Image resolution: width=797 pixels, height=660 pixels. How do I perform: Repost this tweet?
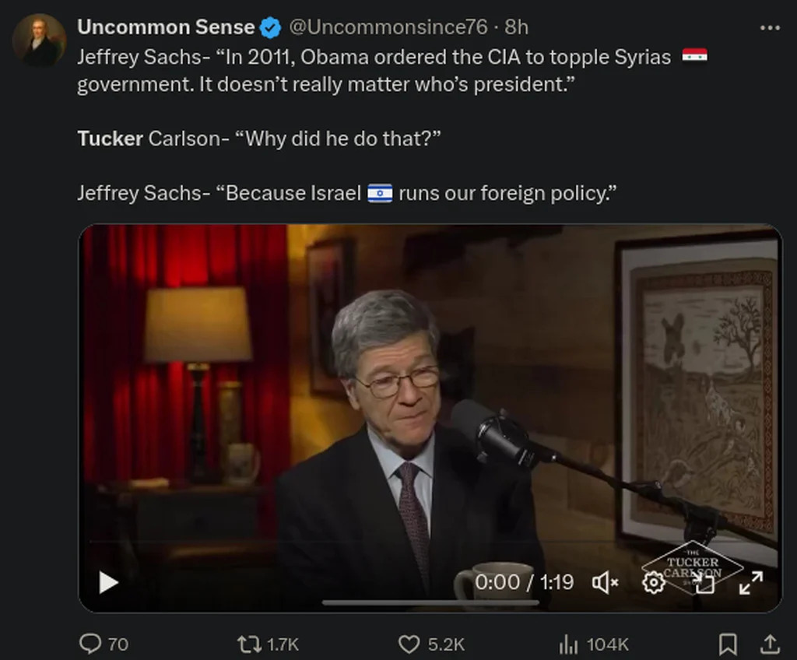tap(248, 644)
